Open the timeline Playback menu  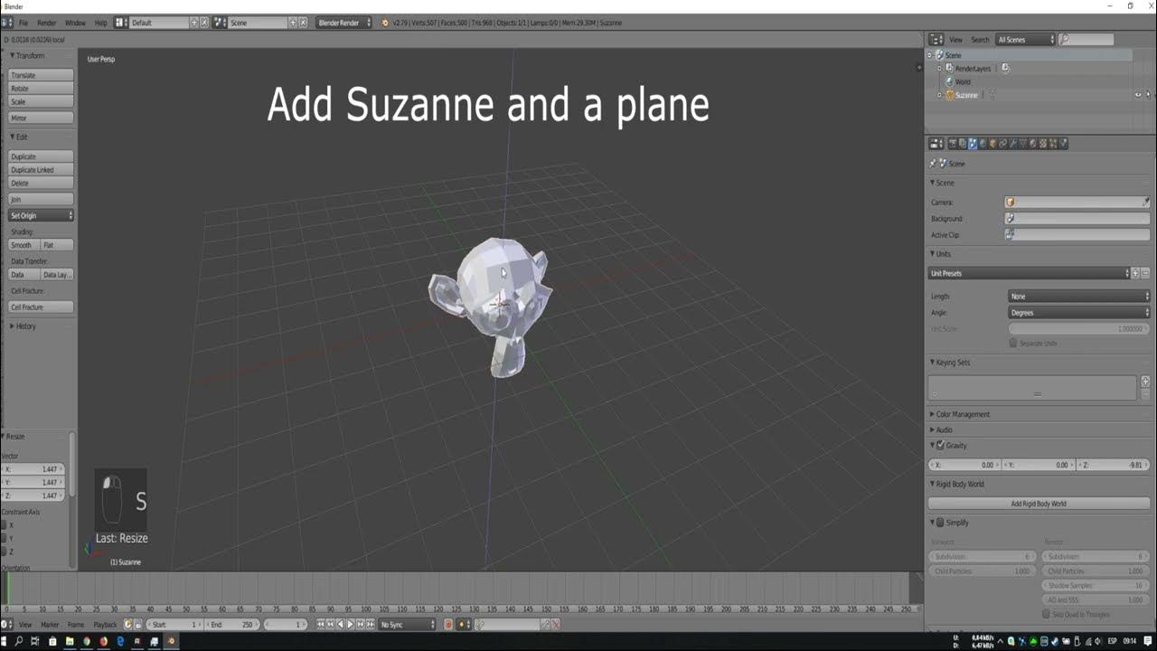(x=105, y=624)
